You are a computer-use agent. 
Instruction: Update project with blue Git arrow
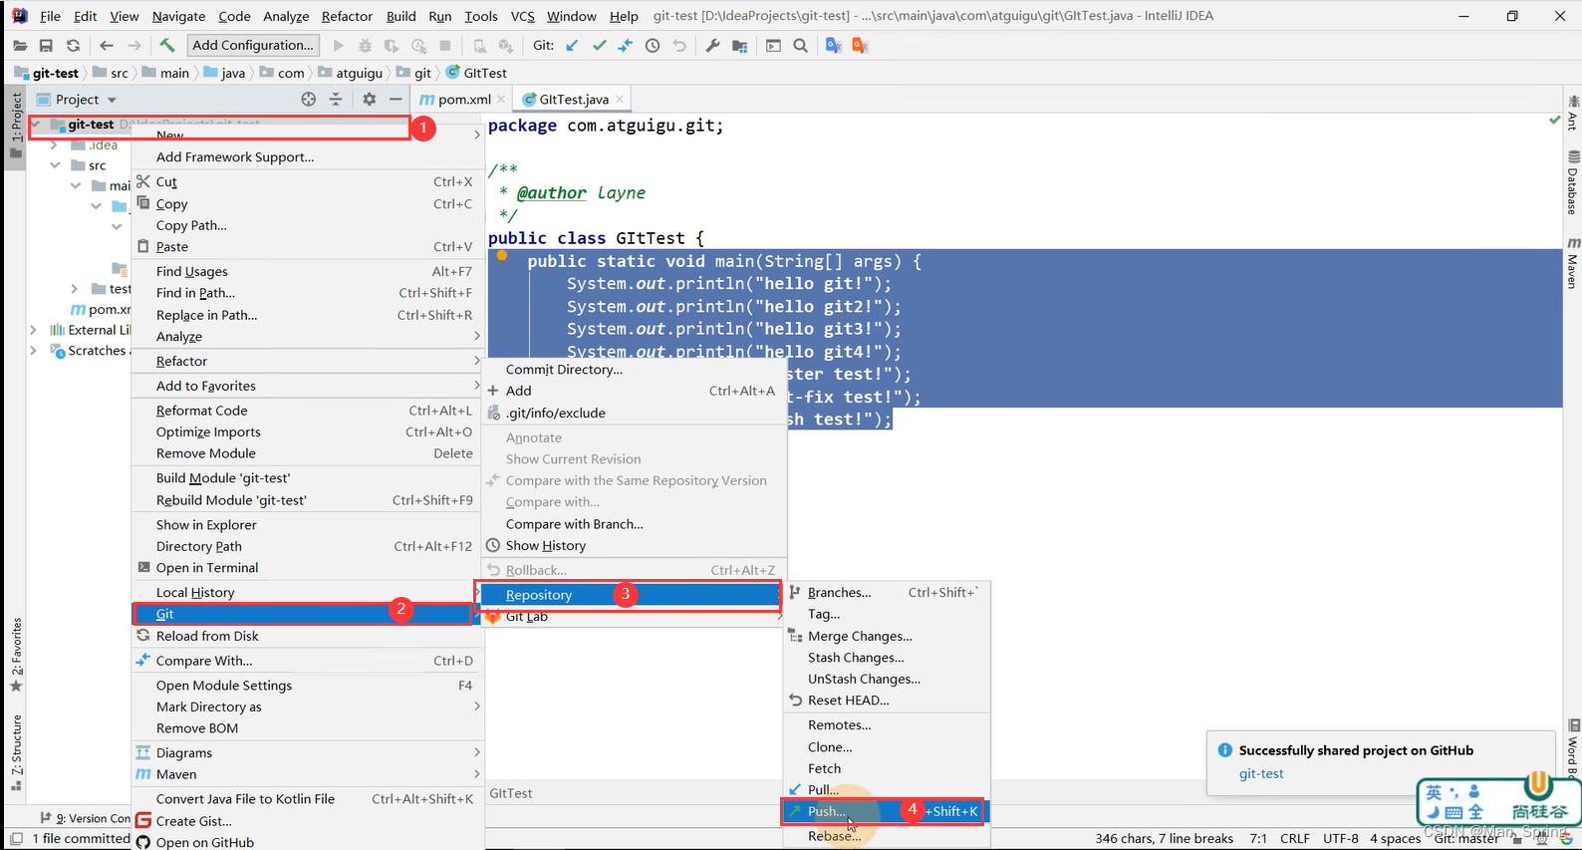tap(572, 46)
